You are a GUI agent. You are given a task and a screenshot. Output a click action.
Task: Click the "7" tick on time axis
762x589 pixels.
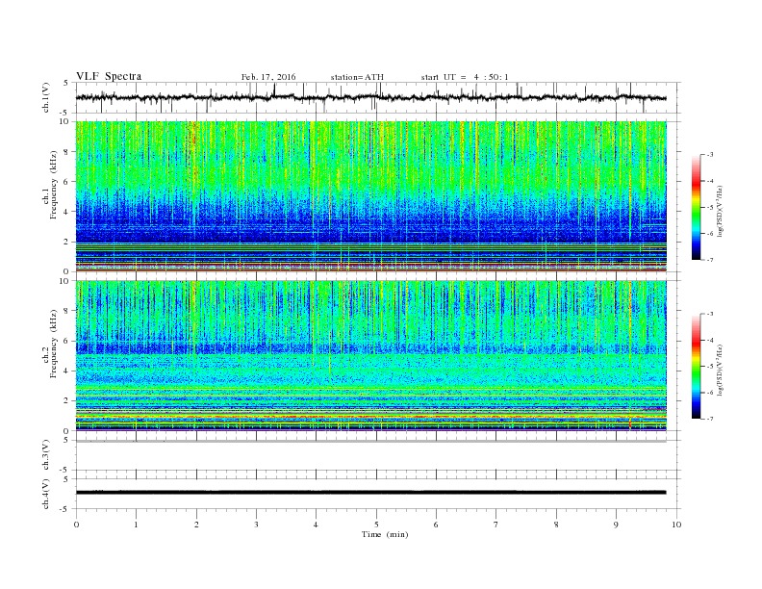(x=496, y=525)
